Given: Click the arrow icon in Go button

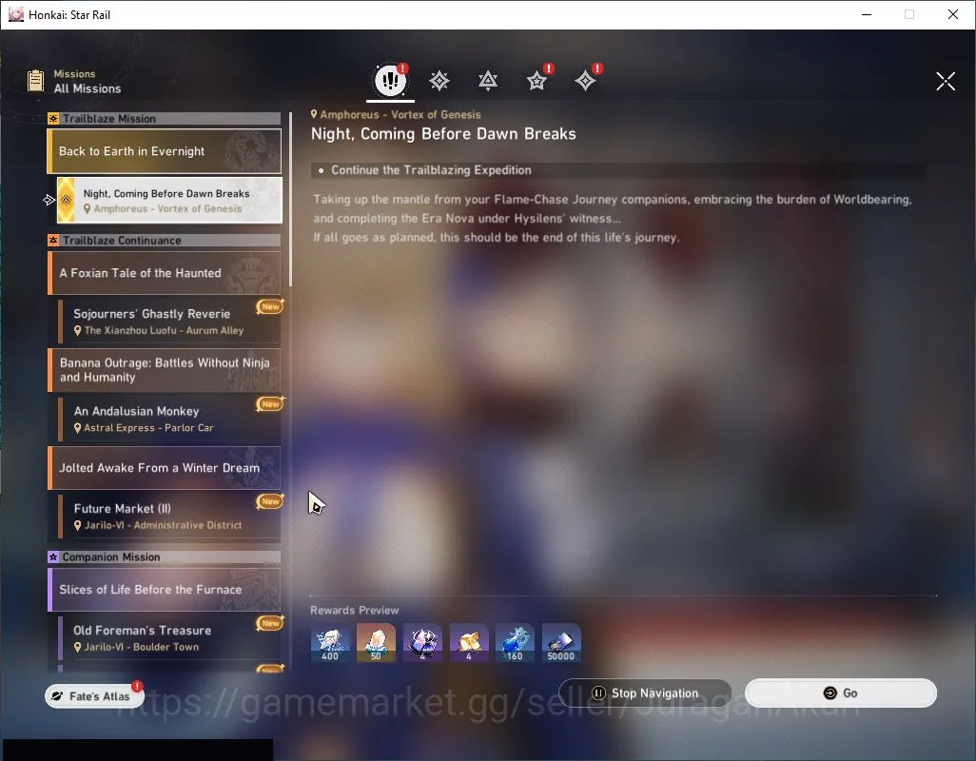Looking at the screenshot, I should pyautogui.click(x=830, y=693).
